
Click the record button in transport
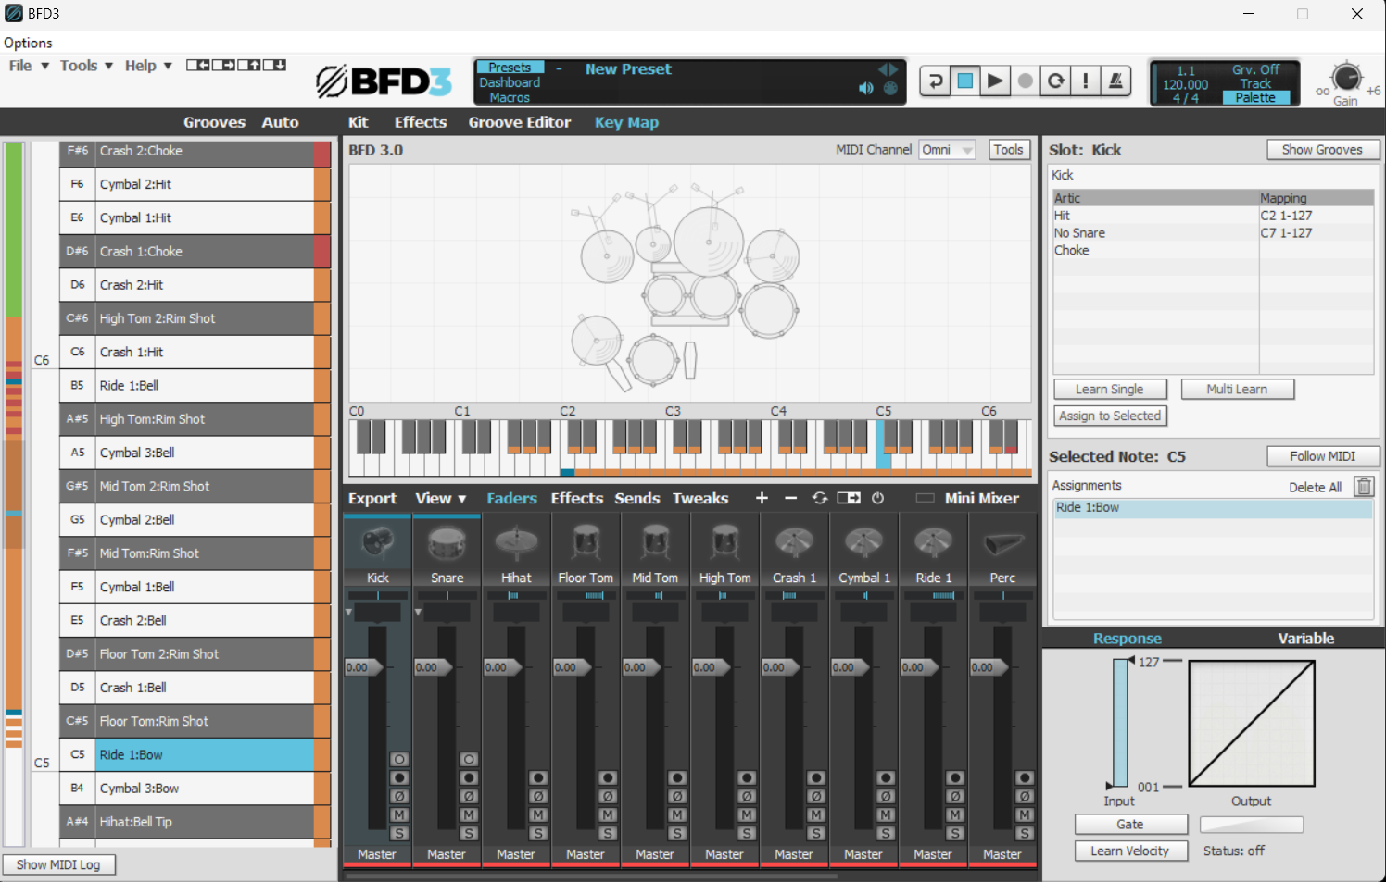[x=1025, y=81]
